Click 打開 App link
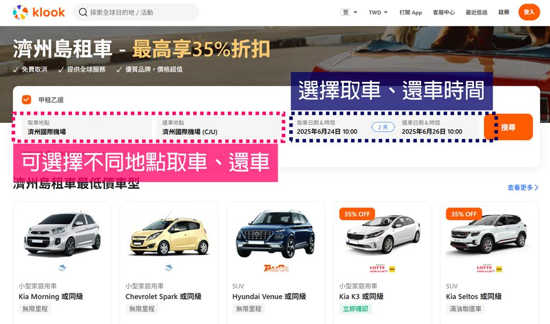 tap(411, 12)
